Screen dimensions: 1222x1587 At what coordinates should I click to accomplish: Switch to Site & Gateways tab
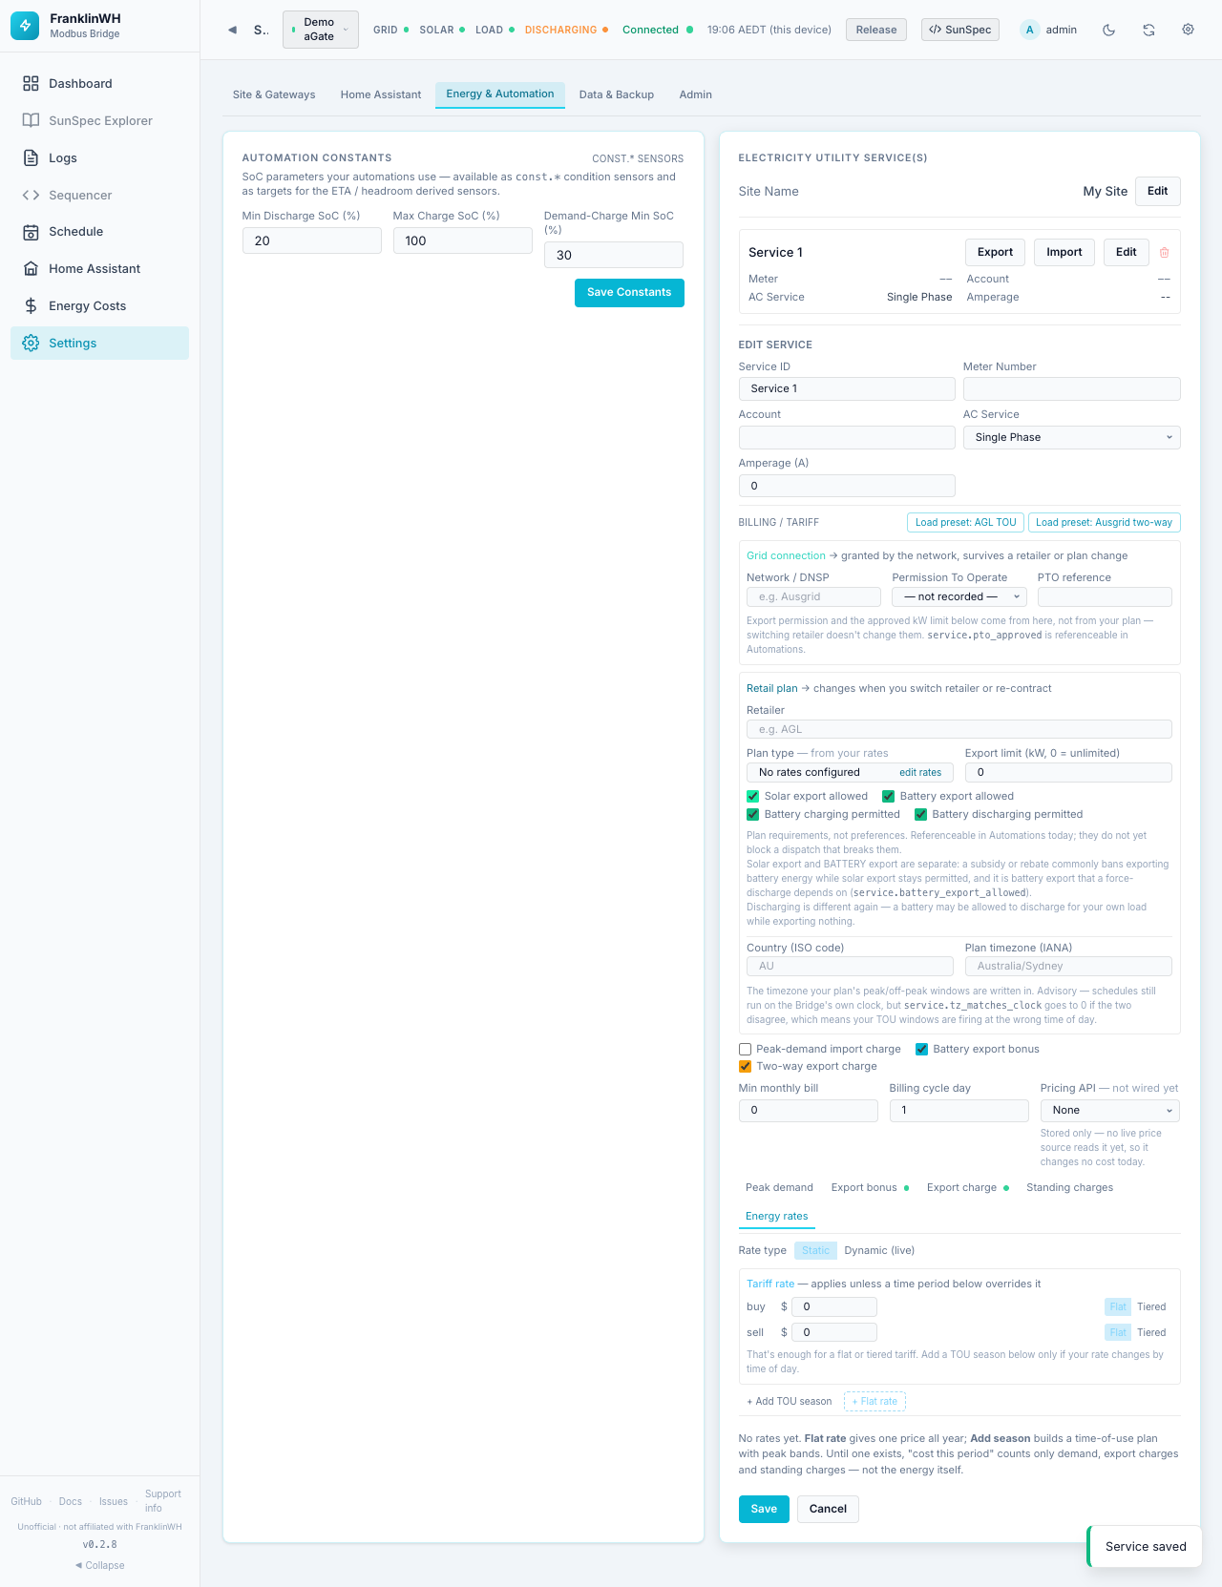[274, 94]
